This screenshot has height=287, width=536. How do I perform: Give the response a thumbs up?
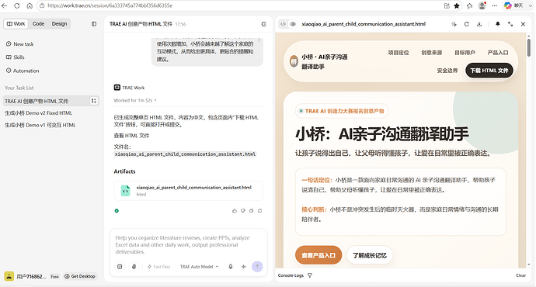(234, 210)
